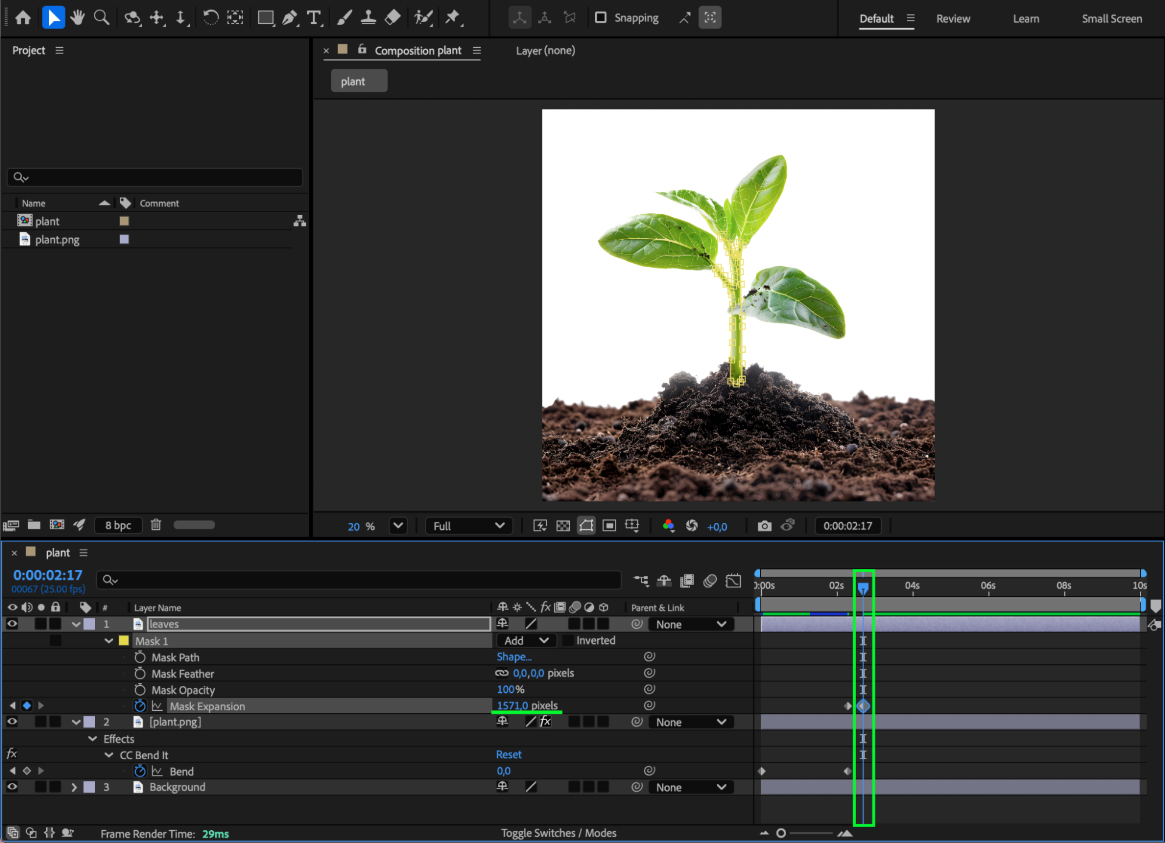The width and height of the screenshot is (1165, 843).
Task: Click the yellow Mask 1 color swatch
Action: (124, 640)
